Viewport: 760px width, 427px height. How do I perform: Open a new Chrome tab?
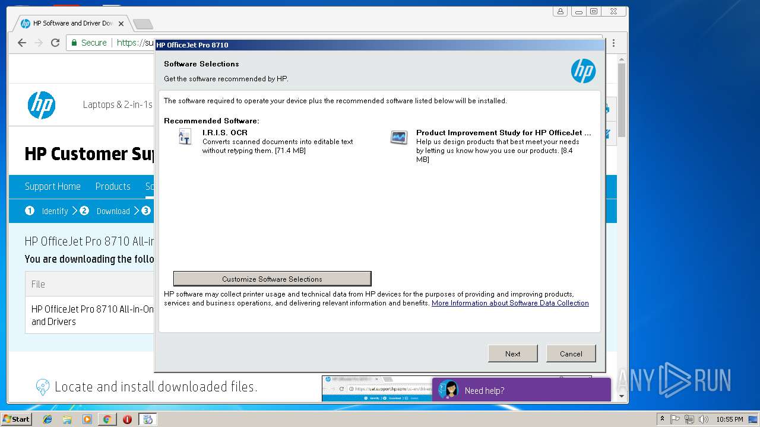[x=142, y=24]
